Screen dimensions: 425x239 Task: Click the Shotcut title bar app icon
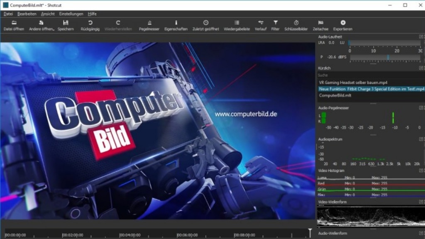5,5
